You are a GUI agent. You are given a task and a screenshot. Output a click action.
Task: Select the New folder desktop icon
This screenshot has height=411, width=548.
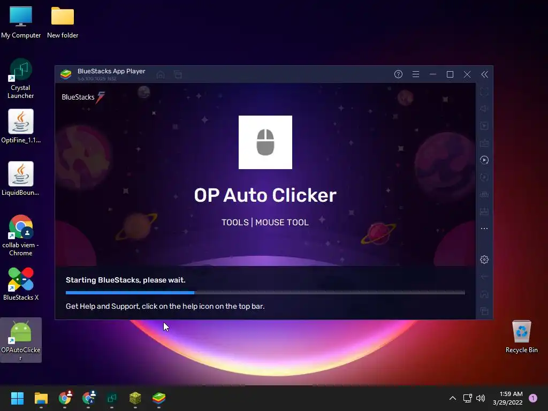pyautogui.click(x=63, y=22)
